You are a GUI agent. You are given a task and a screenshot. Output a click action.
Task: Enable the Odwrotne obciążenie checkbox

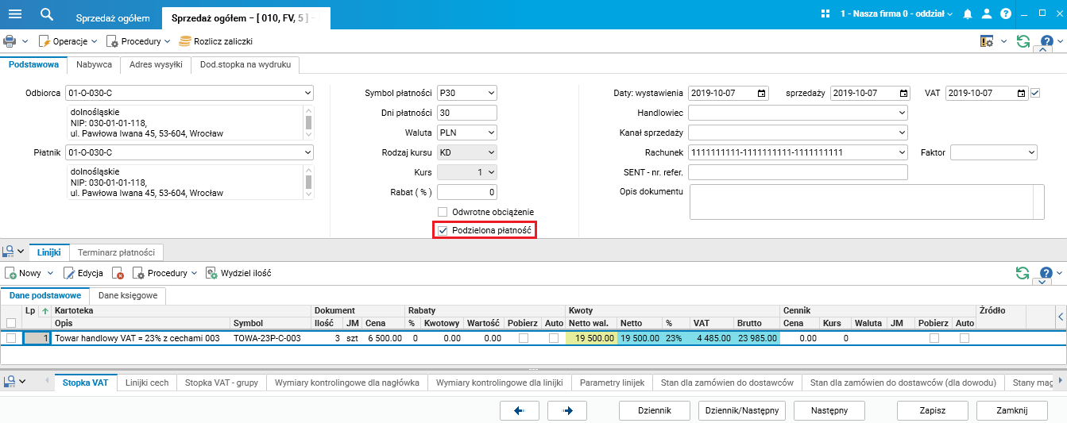click(x=443, y=212)
